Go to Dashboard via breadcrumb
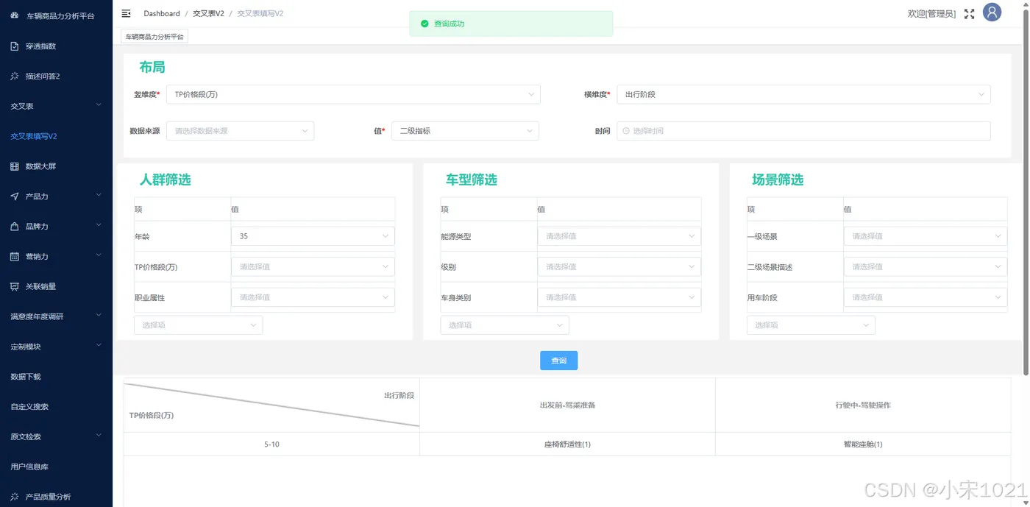This screenshot has width=1030, height=507. [x=162, y=13]
